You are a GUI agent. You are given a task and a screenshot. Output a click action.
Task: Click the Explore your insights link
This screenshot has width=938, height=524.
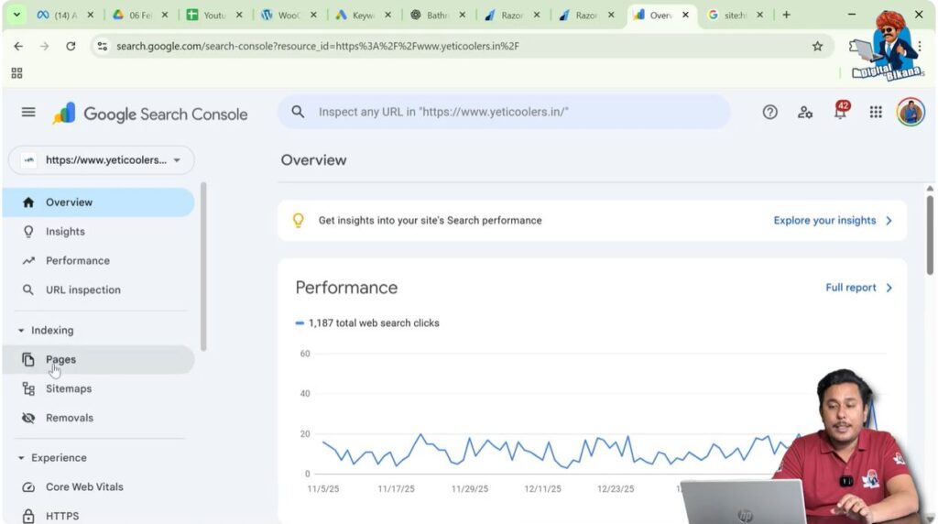824,220
